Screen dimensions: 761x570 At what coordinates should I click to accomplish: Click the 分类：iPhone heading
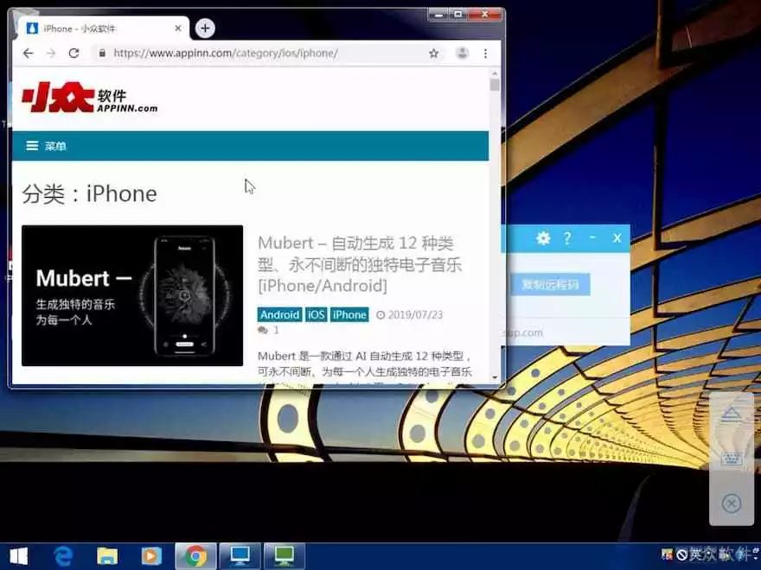point(90,193)
